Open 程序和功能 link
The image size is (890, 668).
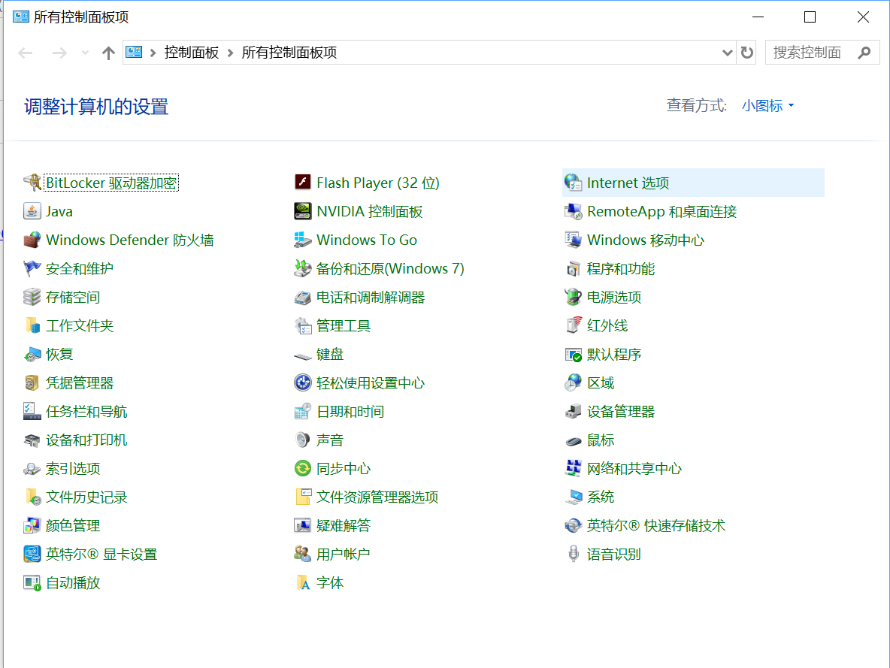[x=620, y=268]
